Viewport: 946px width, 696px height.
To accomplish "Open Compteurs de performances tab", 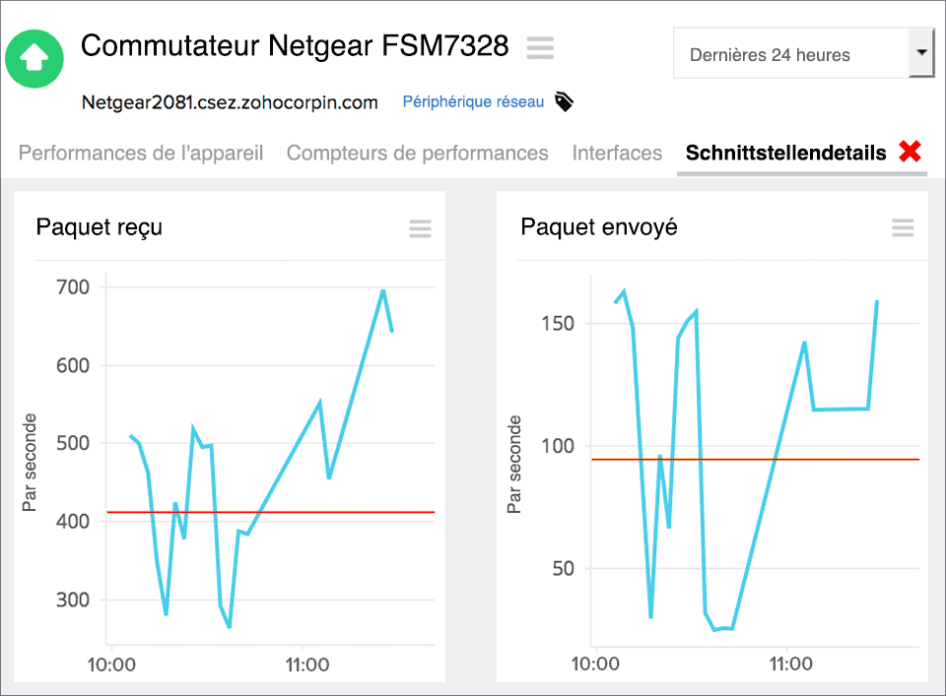I will [x=417, y=154].
